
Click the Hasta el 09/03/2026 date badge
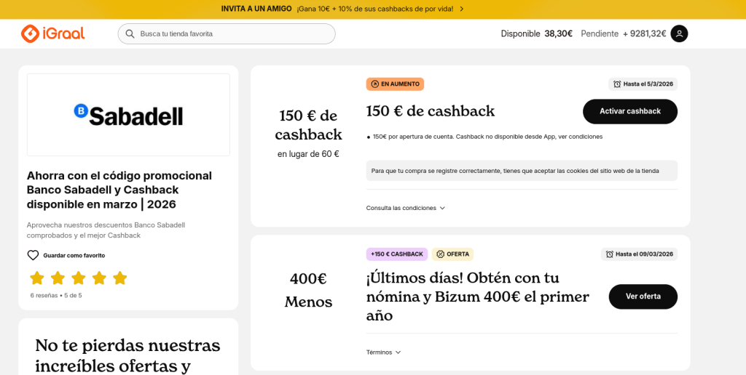coord(639,254)
